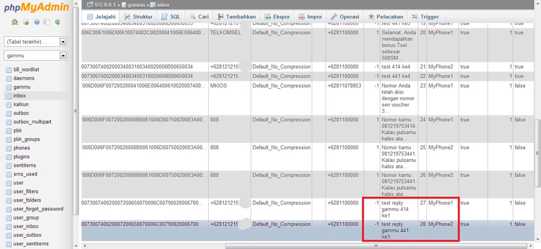The height and width of the screenshot is (249, 541).
Task: Click table icon next to daemons
Action: pyautogui.click(x=8, y=78)
